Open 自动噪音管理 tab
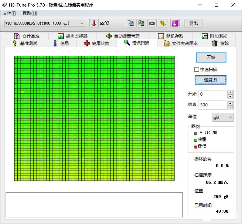Screen dimensions: 242x224 click(x=123, y=36)
